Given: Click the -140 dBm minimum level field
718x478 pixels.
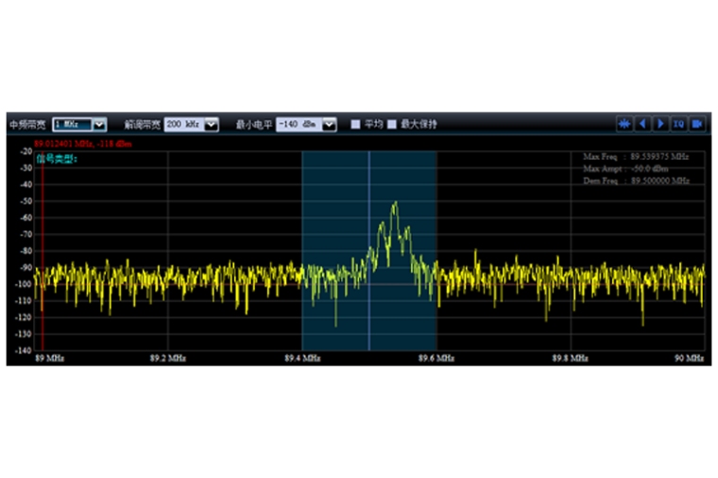Looking at the screenshot, I should point(298,124).
